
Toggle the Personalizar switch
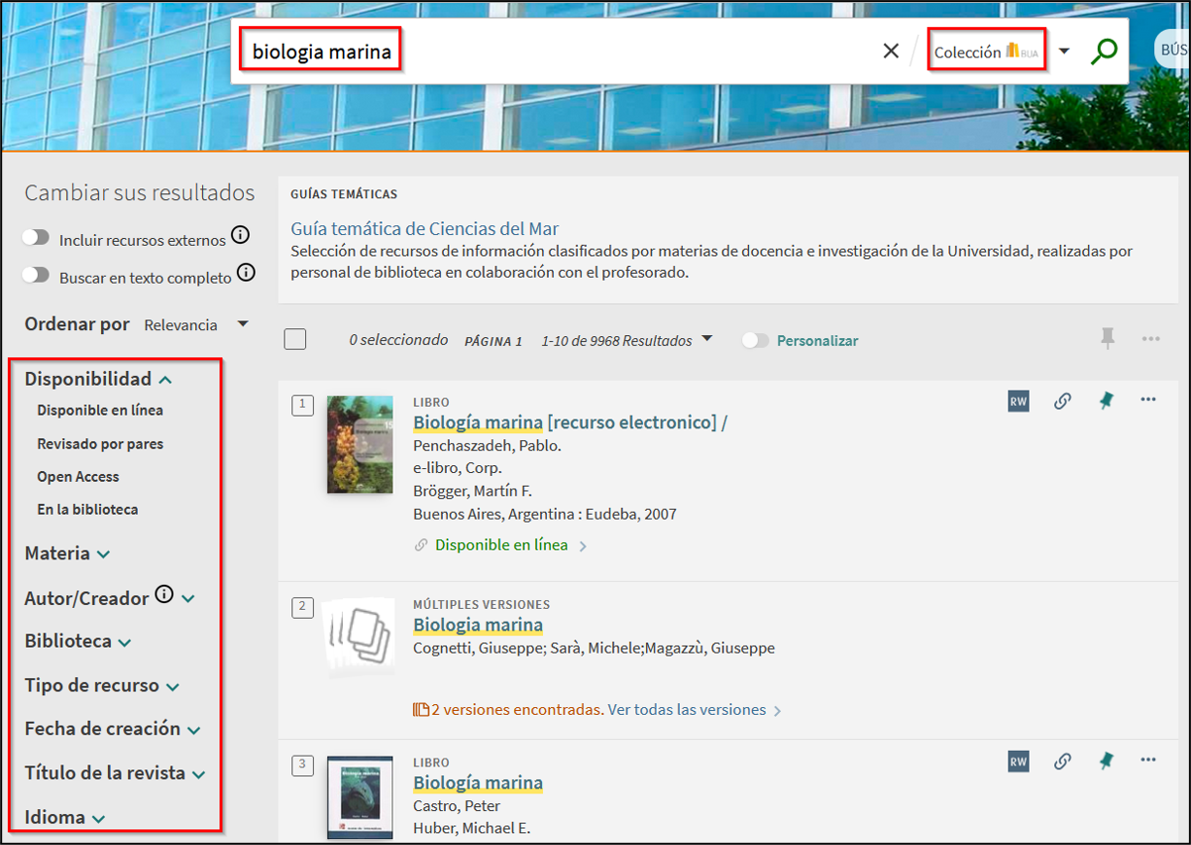point(755,341)
